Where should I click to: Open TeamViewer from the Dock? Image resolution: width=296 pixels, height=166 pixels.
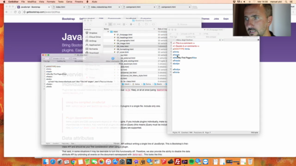(x=205, y=162)
